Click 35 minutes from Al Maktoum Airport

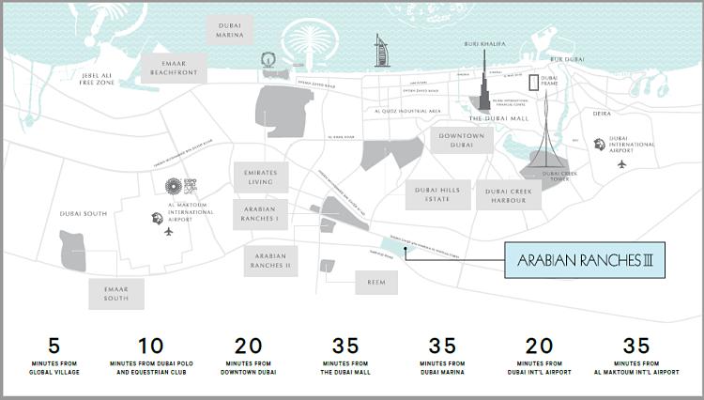tap(636, 356)
